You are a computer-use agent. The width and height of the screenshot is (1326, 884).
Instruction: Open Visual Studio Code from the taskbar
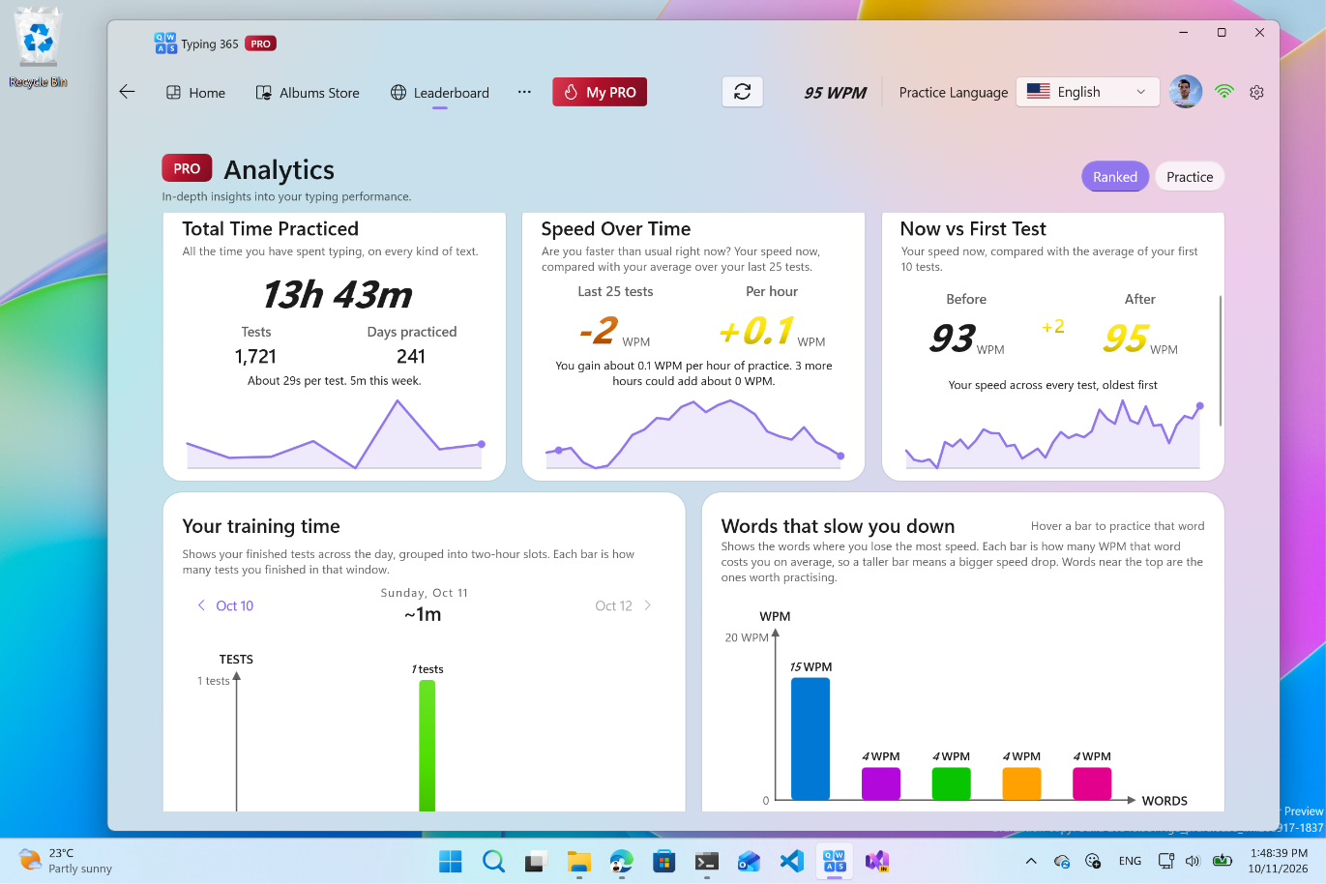click(791, 861)
